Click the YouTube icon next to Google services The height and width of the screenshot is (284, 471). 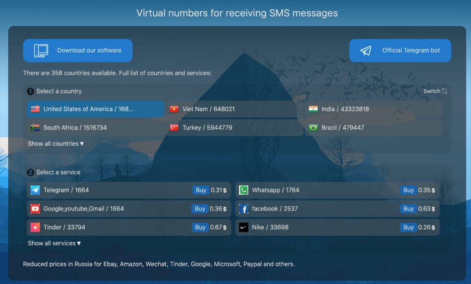[x=34, y=209]
